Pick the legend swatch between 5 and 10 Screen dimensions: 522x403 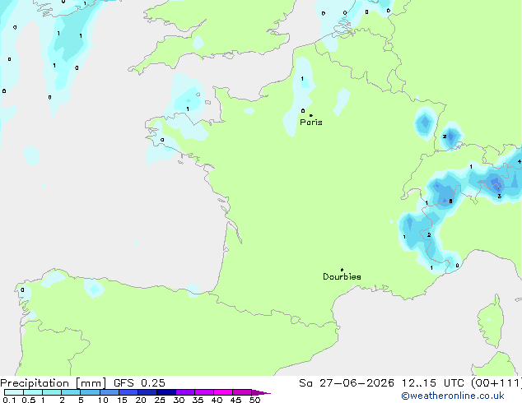click(90, 392)
